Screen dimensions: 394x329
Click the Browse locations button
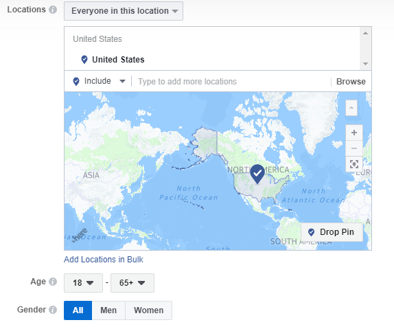click(x=351, y=82)
